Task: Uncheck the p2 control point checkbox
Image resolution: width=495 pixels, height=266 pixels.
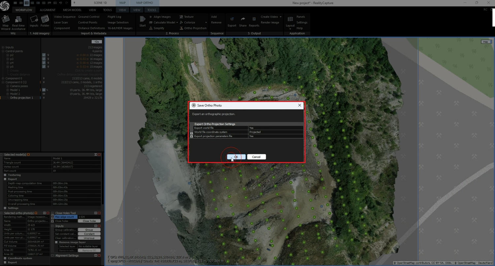Action: (x=44, y=55)
